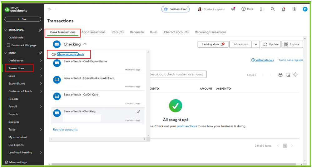Expand the Taxes submenu arrow
The width and height of the screenshot is (312, 168).
41,129
